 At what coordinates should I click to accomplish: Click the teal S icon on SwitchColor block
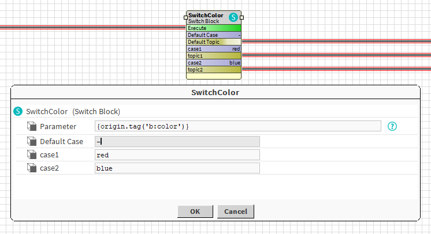point(233,18)
